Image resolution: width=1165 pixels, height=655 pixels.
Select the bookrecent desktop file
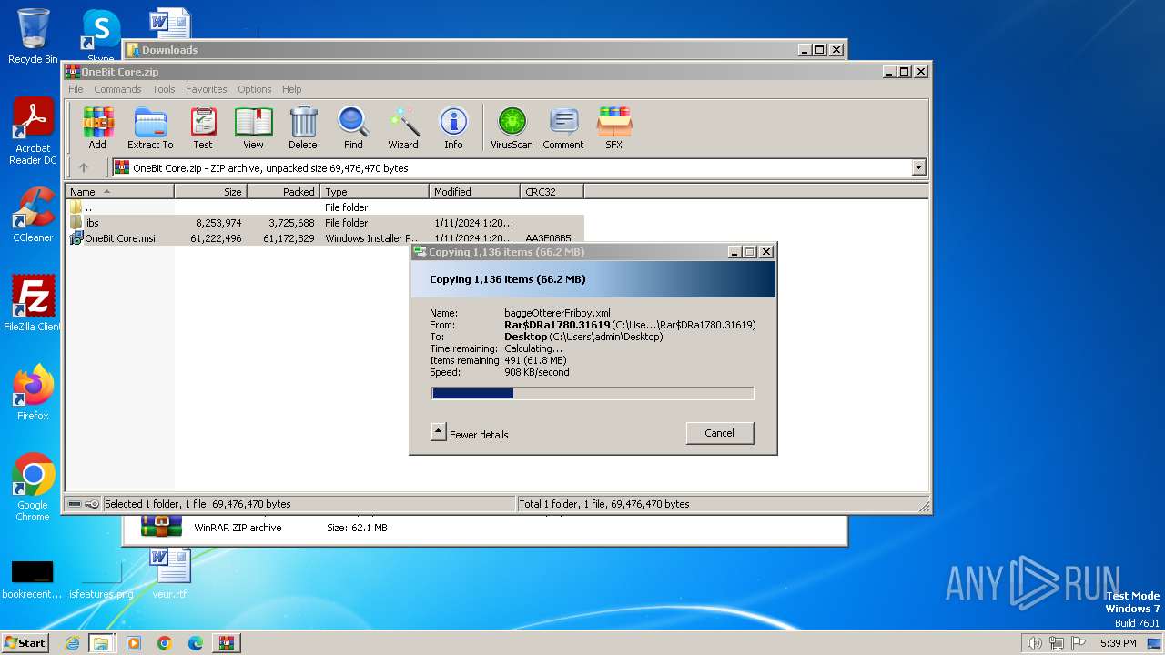[32, 579]
